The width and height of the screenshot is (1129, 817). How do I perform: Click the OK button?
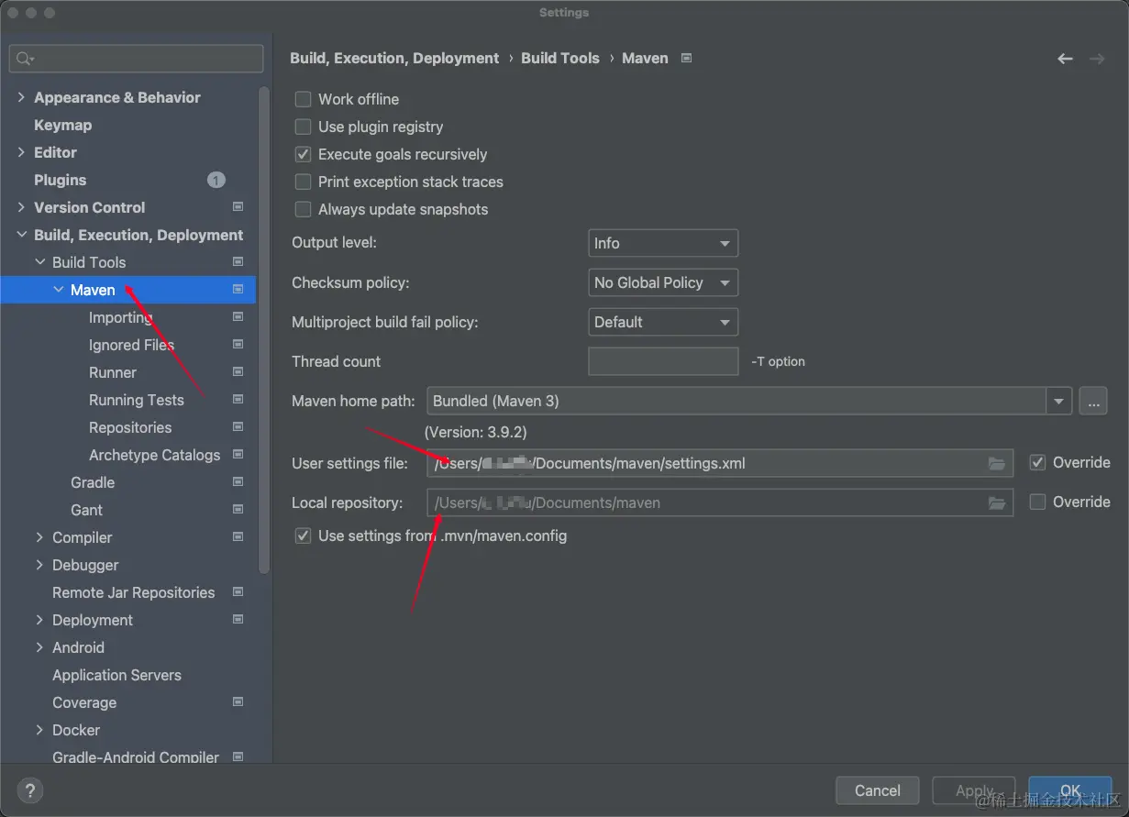click(x=1070, y=790)
